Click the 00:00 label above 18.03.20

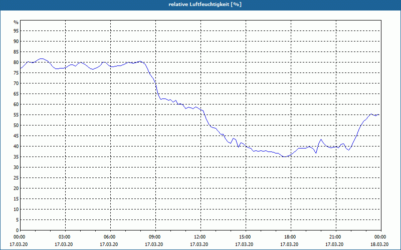click(381, 237)
